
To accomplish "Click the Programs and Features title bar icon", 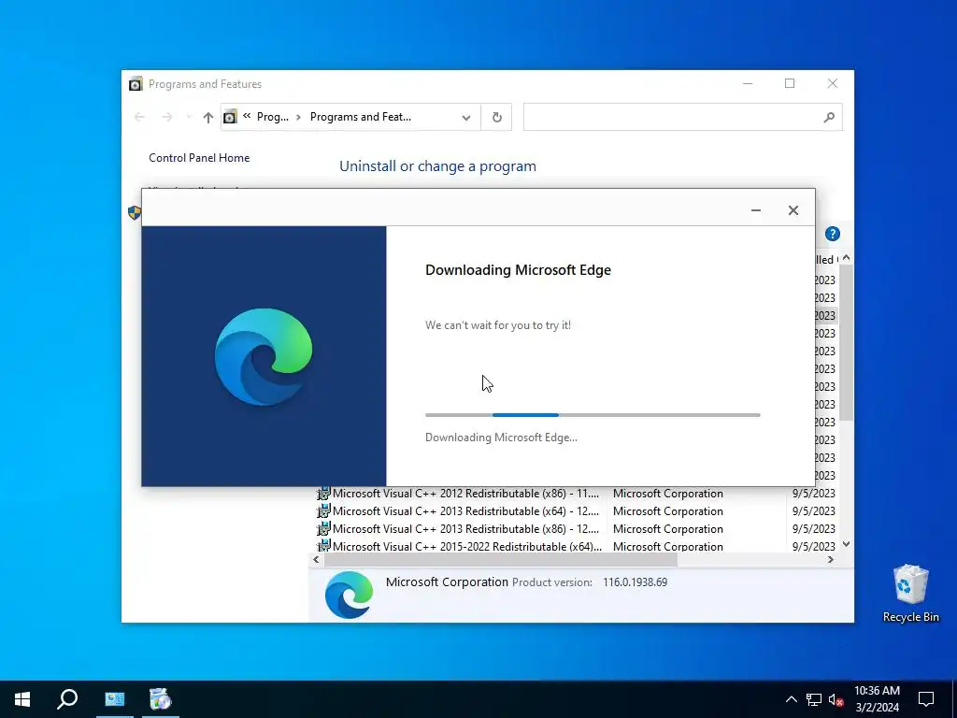I will [x=136, y=83].
